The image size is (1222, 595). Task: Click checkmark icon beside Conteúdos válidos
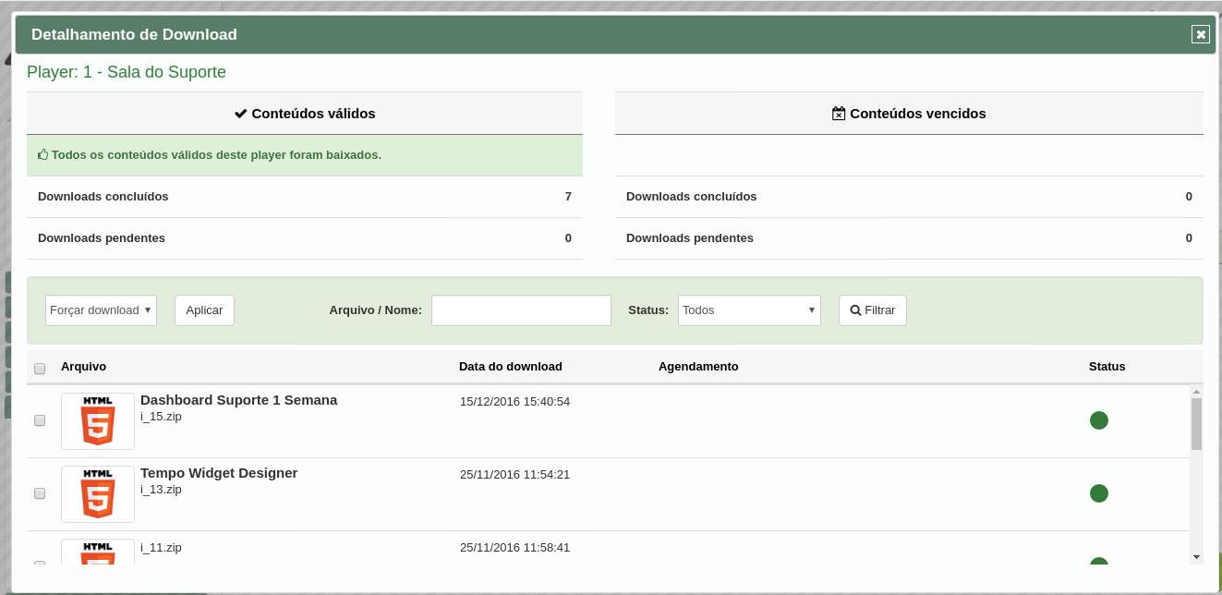tap(241, 114)
